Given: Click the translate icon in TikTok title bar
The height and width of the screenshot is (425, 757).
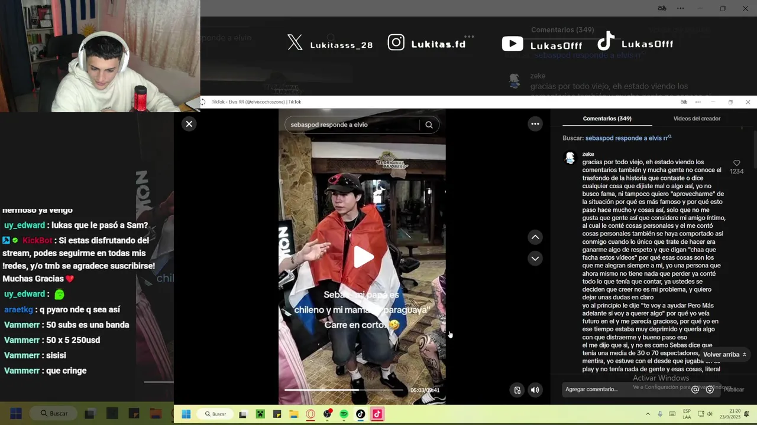Looking at the screenshot, I should pos(684,102).
